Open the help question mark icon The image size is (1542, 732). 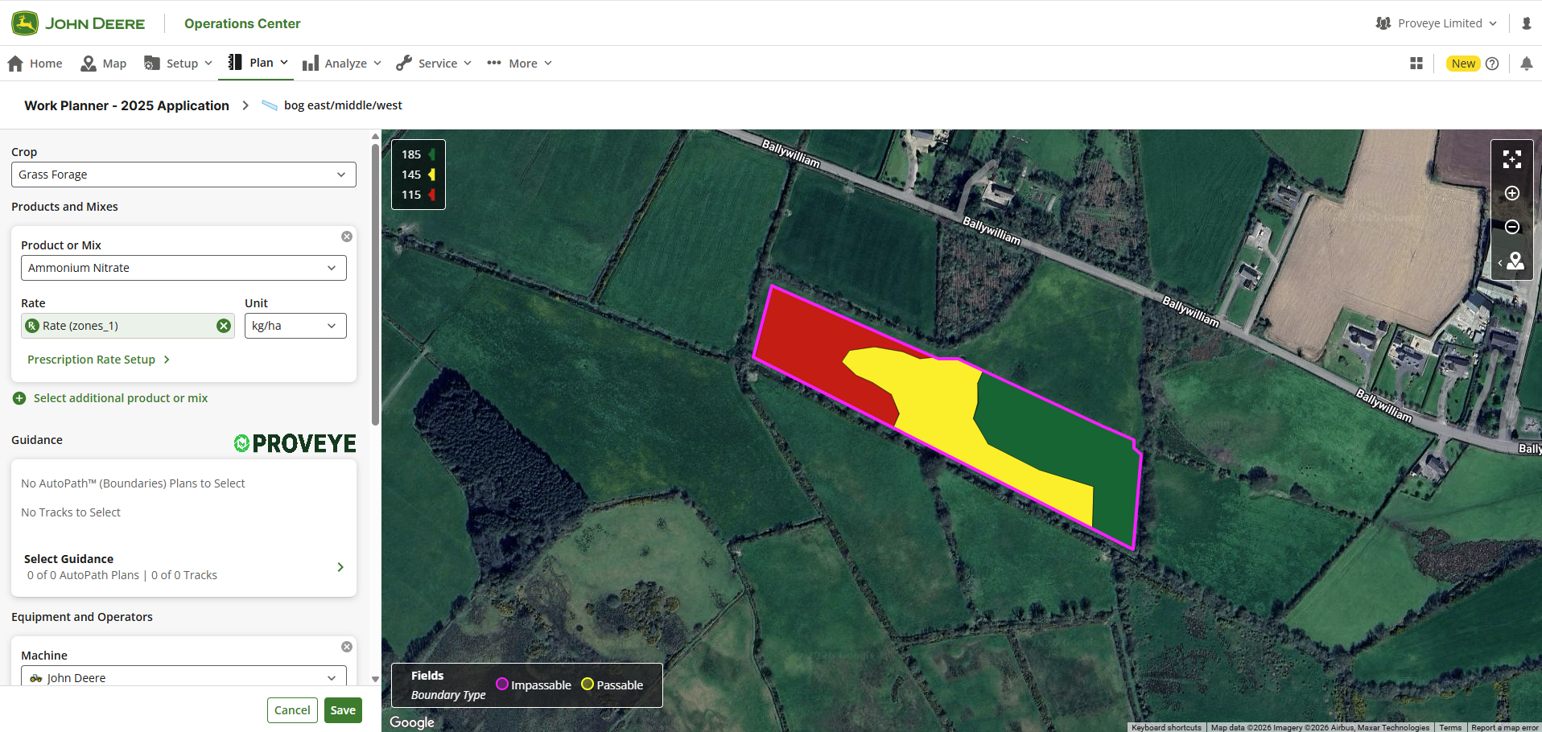pyautogui.click(x=1492, y=64)
